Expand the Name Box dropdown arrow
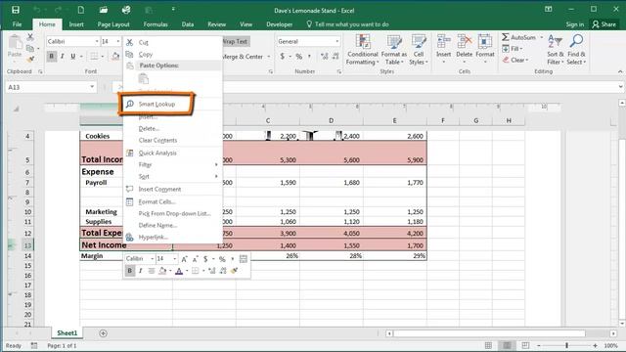626x352 pixels. click(x=92, y=87)
